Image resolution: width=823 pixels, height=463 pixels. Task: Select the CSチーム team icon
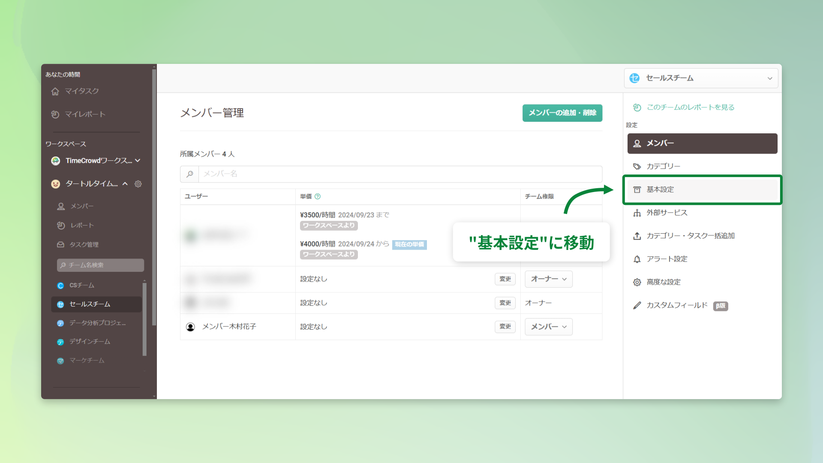point(60,286)
